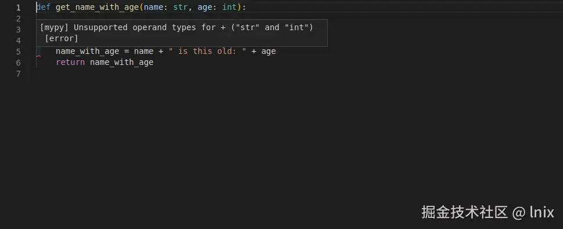Click the " is this old: " string literal
The image size is (563, 229).
tap(207, 51)
